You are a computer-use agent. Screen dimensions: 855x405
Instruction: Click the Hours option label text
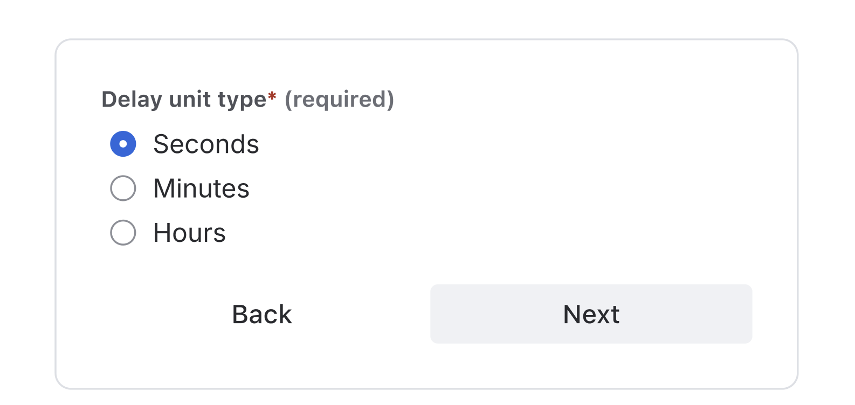189,233
